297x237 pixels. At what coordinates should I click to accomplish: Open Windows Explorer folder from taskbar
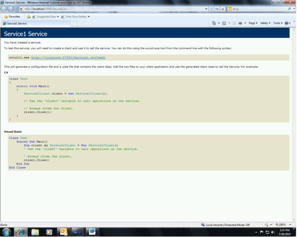click(35, 232)
